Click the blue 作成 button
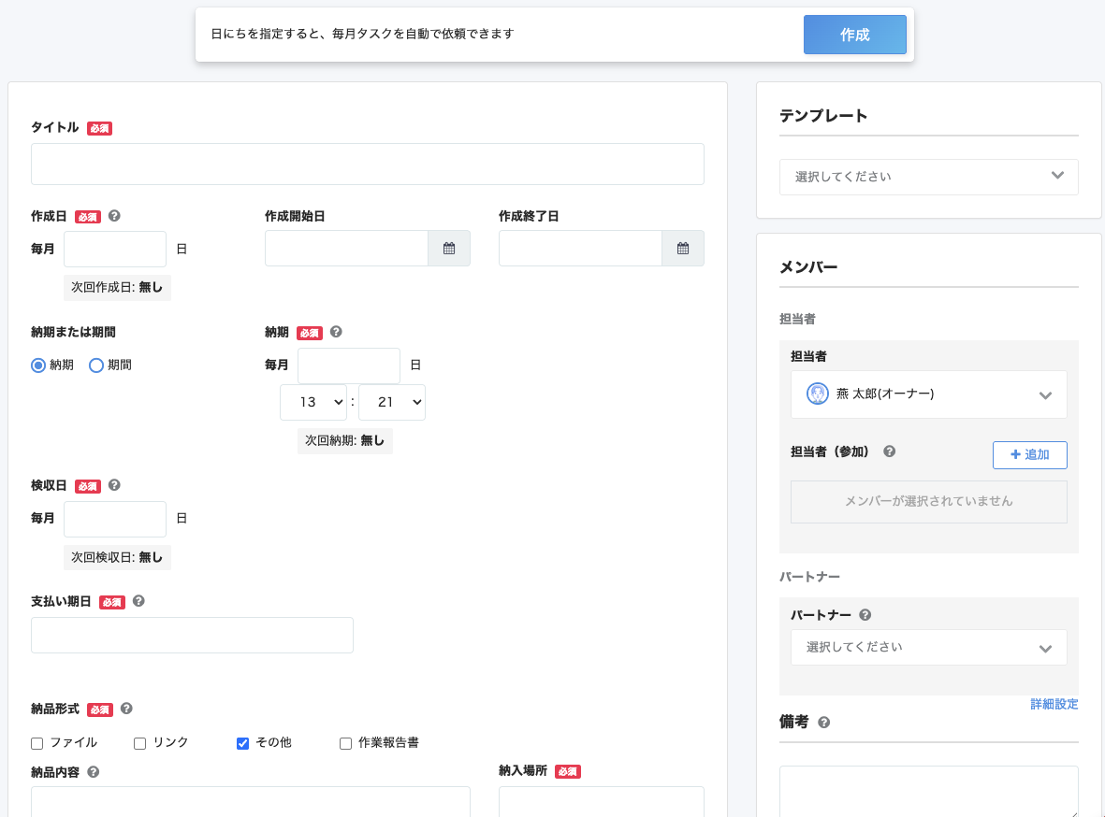Image resolution: width=1105 pixels, height=817 pixels. tap(854, 34)
